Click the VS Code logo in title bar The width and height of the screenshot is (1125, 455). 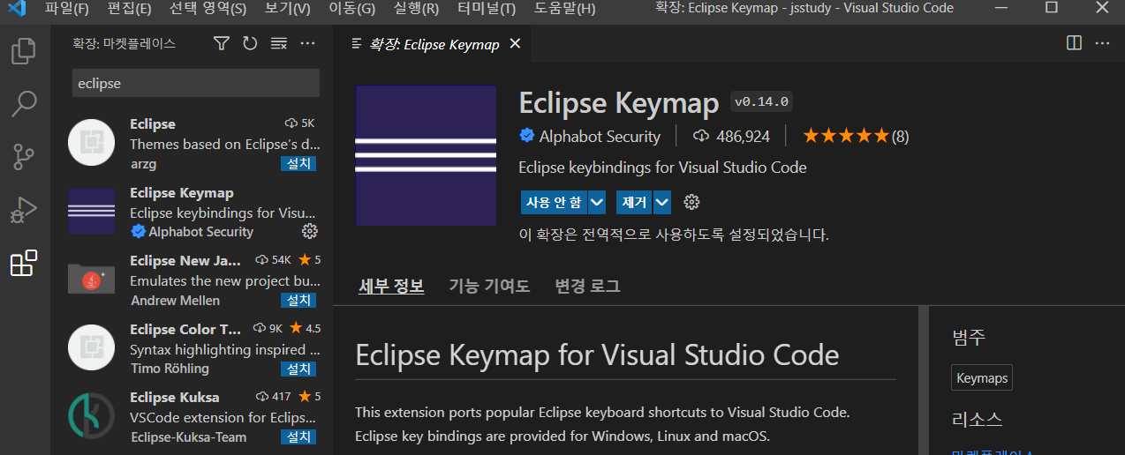pos(17,9)
